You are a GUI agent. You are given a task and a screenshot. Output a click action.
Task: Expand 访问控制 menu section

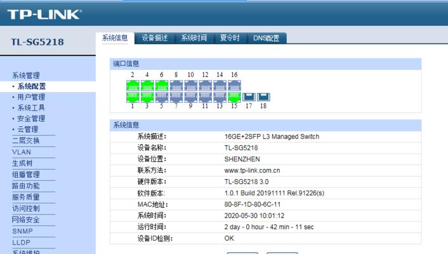click(x=26, y=208)
